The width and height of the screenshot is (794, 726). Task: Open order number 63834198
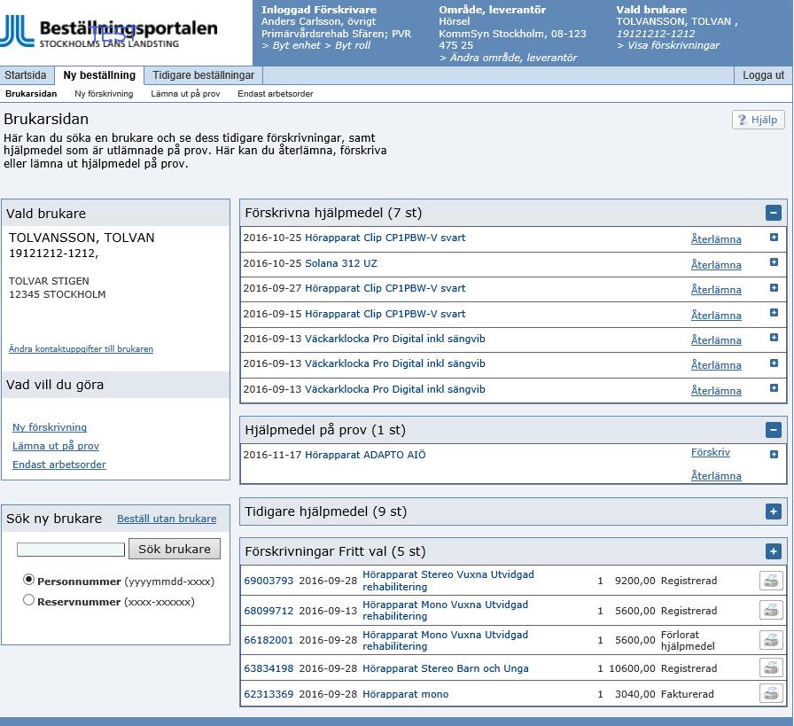tap(269, 668)
